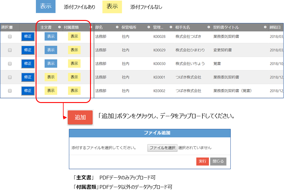
Task: Check the checkbox for row K00028
Action: tap(10, 36)
